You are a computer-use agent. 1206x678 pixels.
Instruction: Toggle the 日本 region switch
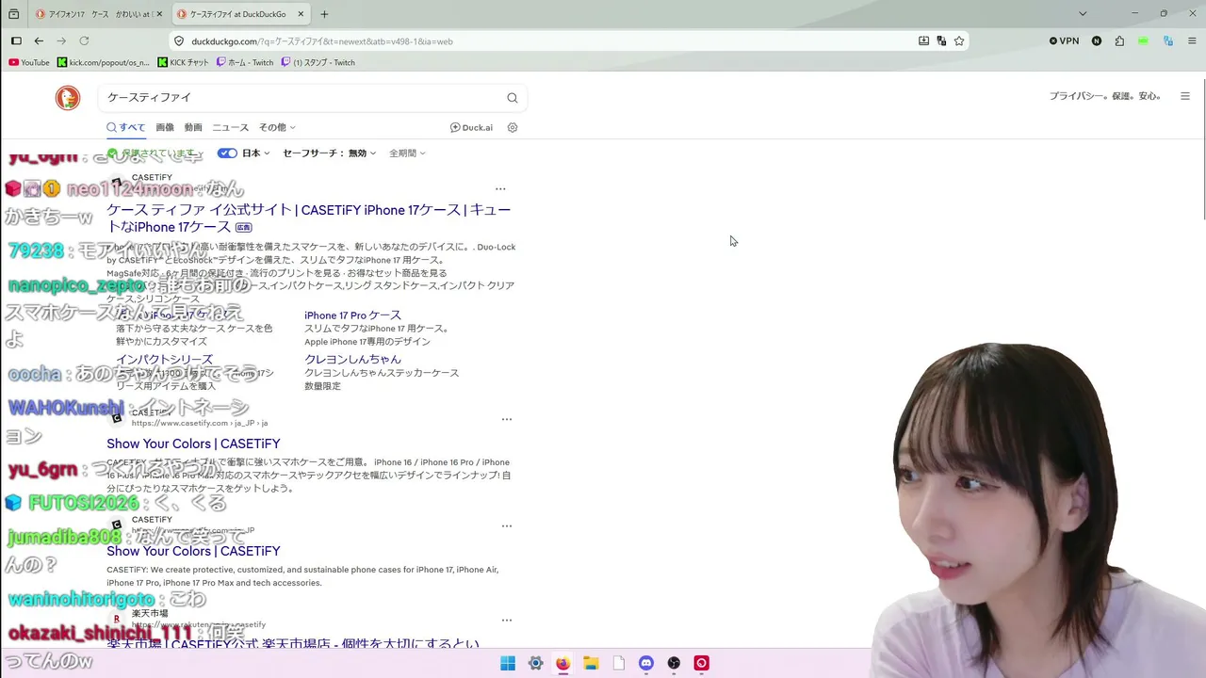(x=227, y=153)
